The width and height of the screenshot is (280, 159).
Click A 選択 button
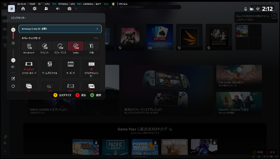click(96, 95)
